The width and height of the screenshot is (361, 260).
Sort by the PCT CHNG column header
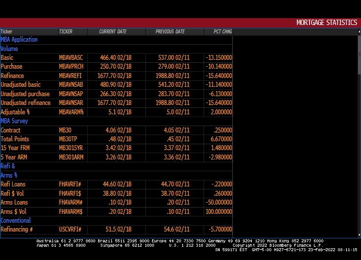[x=222, y=32]
